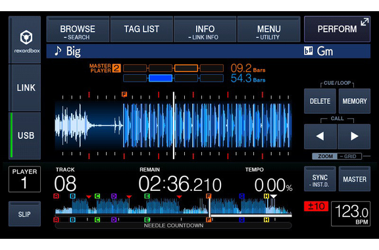The height and width of the screenshot is (250, 379).
Task: Set this player as MASTER
Action: coord(355,179)
